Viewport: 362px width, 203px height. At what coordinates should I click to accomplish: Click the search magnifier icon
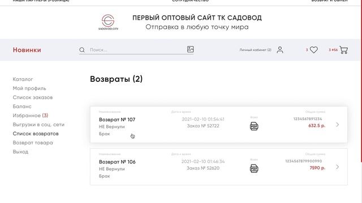point(82,50)
